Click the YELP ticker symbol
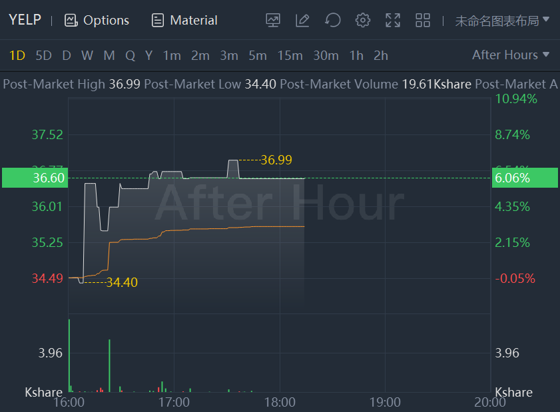This screenshot has height=412, width=560. (x=25, y=20)
